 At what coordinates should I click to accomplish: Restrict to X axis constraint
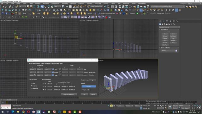166,10
